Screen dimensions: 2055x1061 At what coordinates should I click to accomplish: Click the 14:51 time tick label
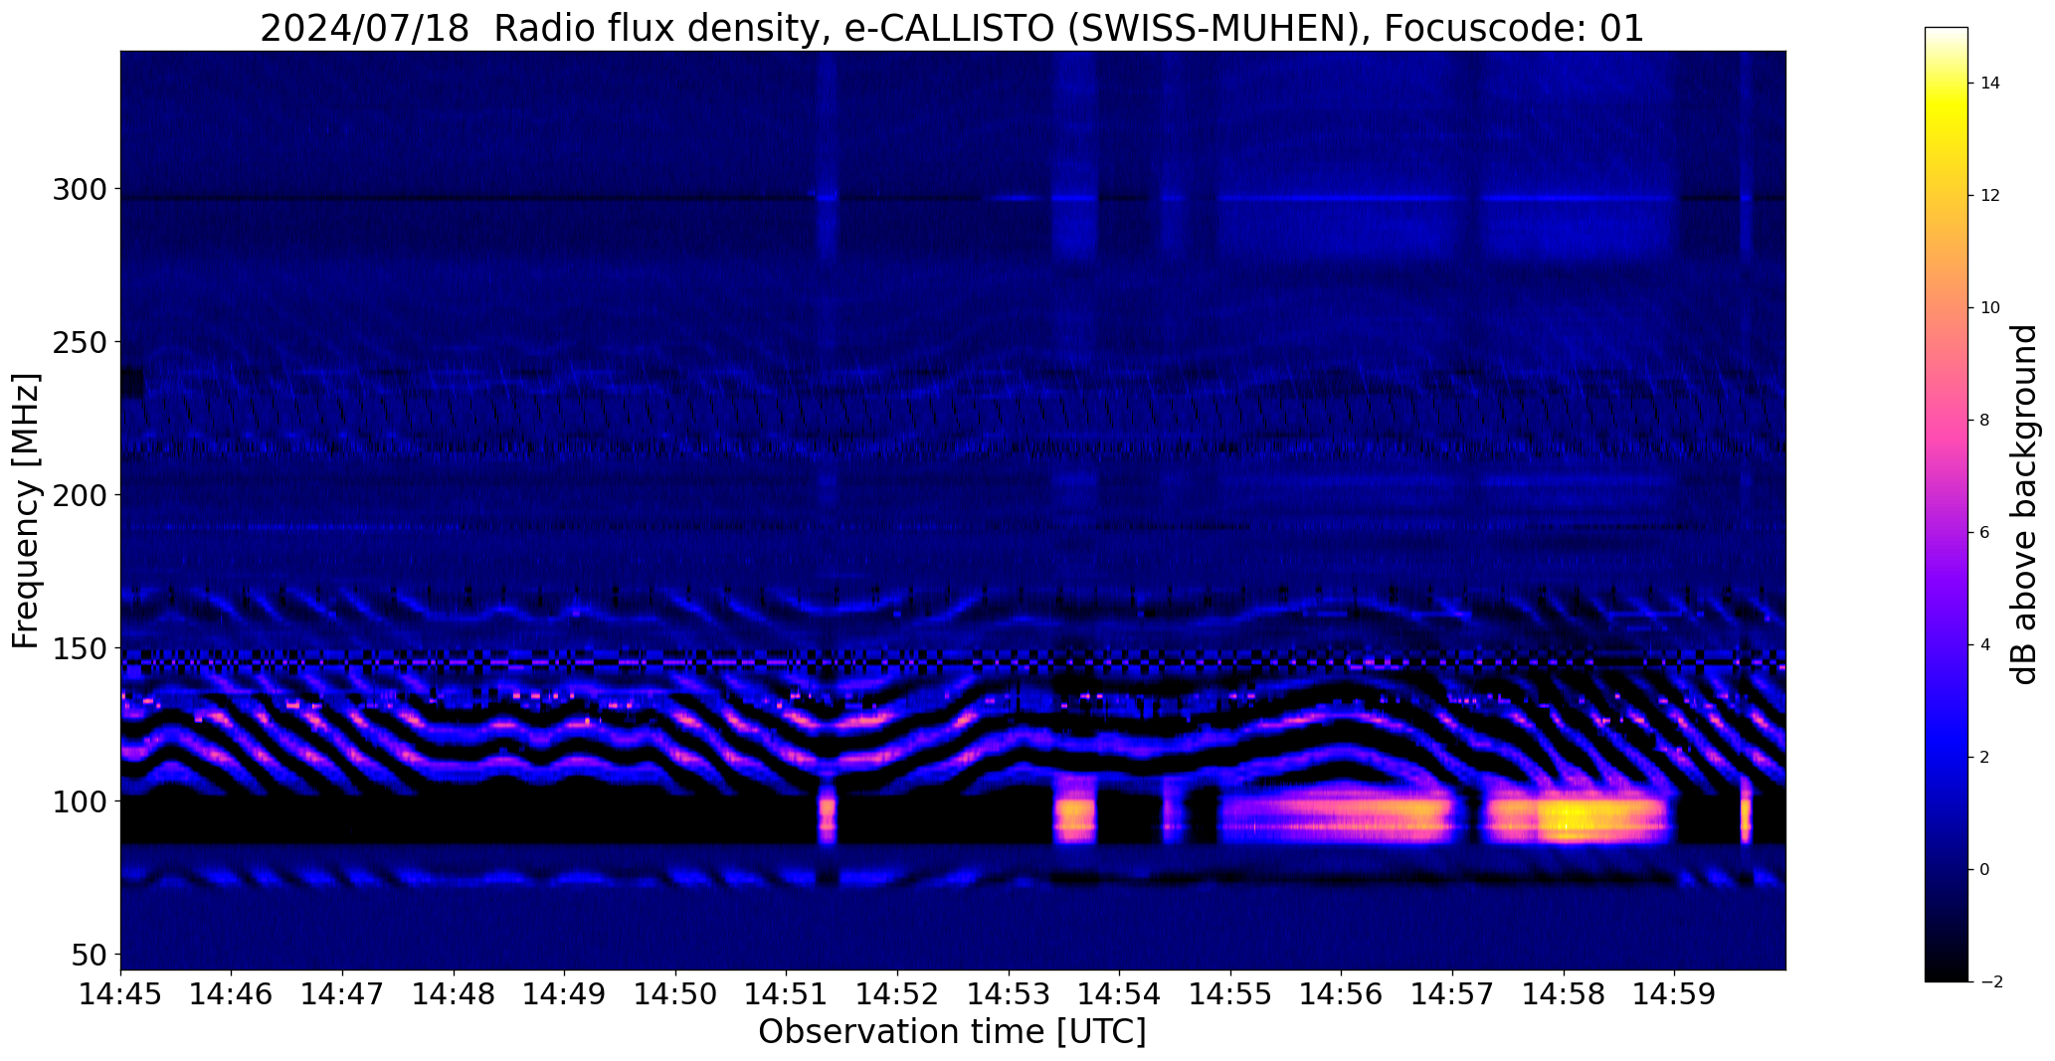(x=787, y=993)
